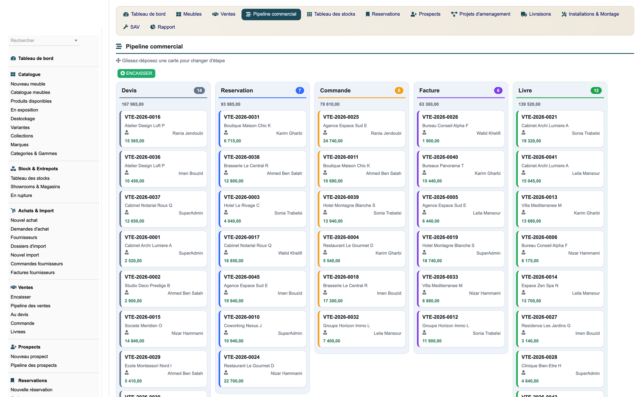Click the Prospects user-plus icon in sidebar

14,347
